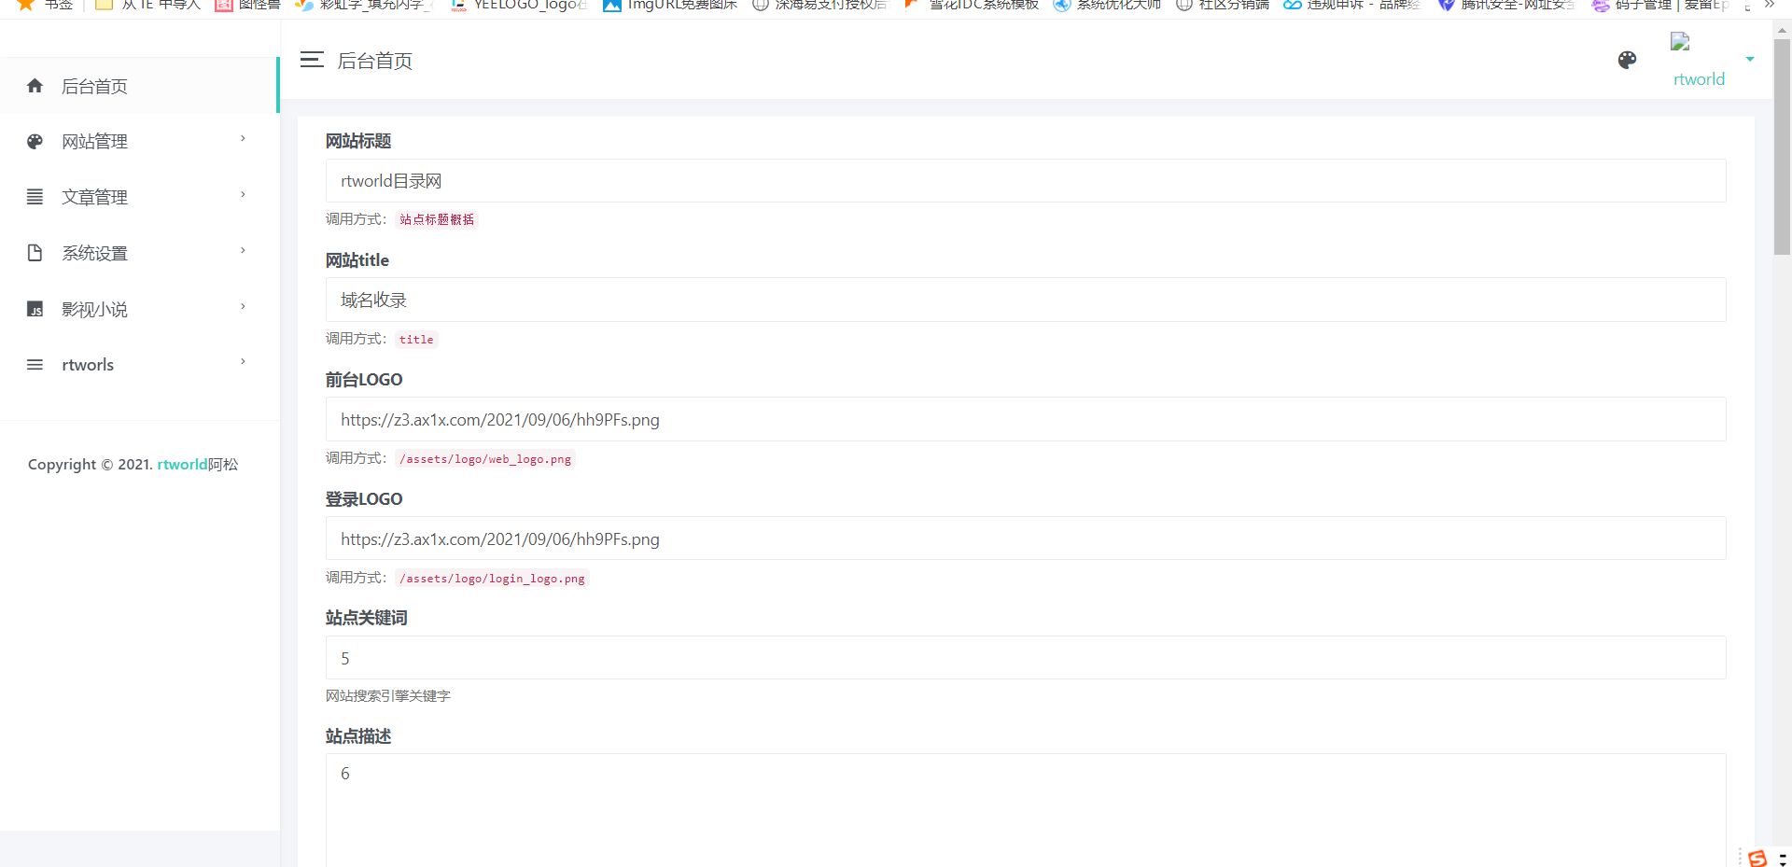Screen dimensions: 1792x867
Task: Open the user dropdown caret near rtworld
Action: tap(1750, 59)
